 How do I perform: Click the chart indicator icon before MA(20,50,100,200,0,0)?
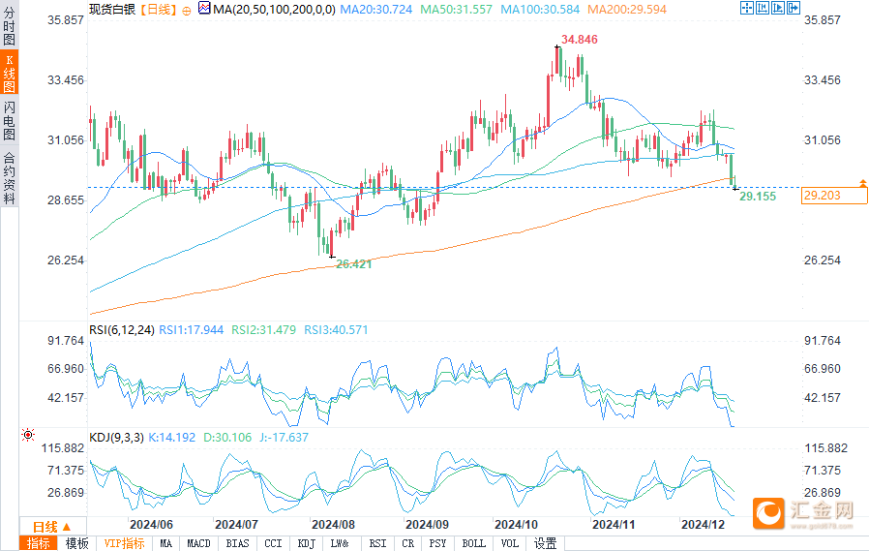coord(204,9)
